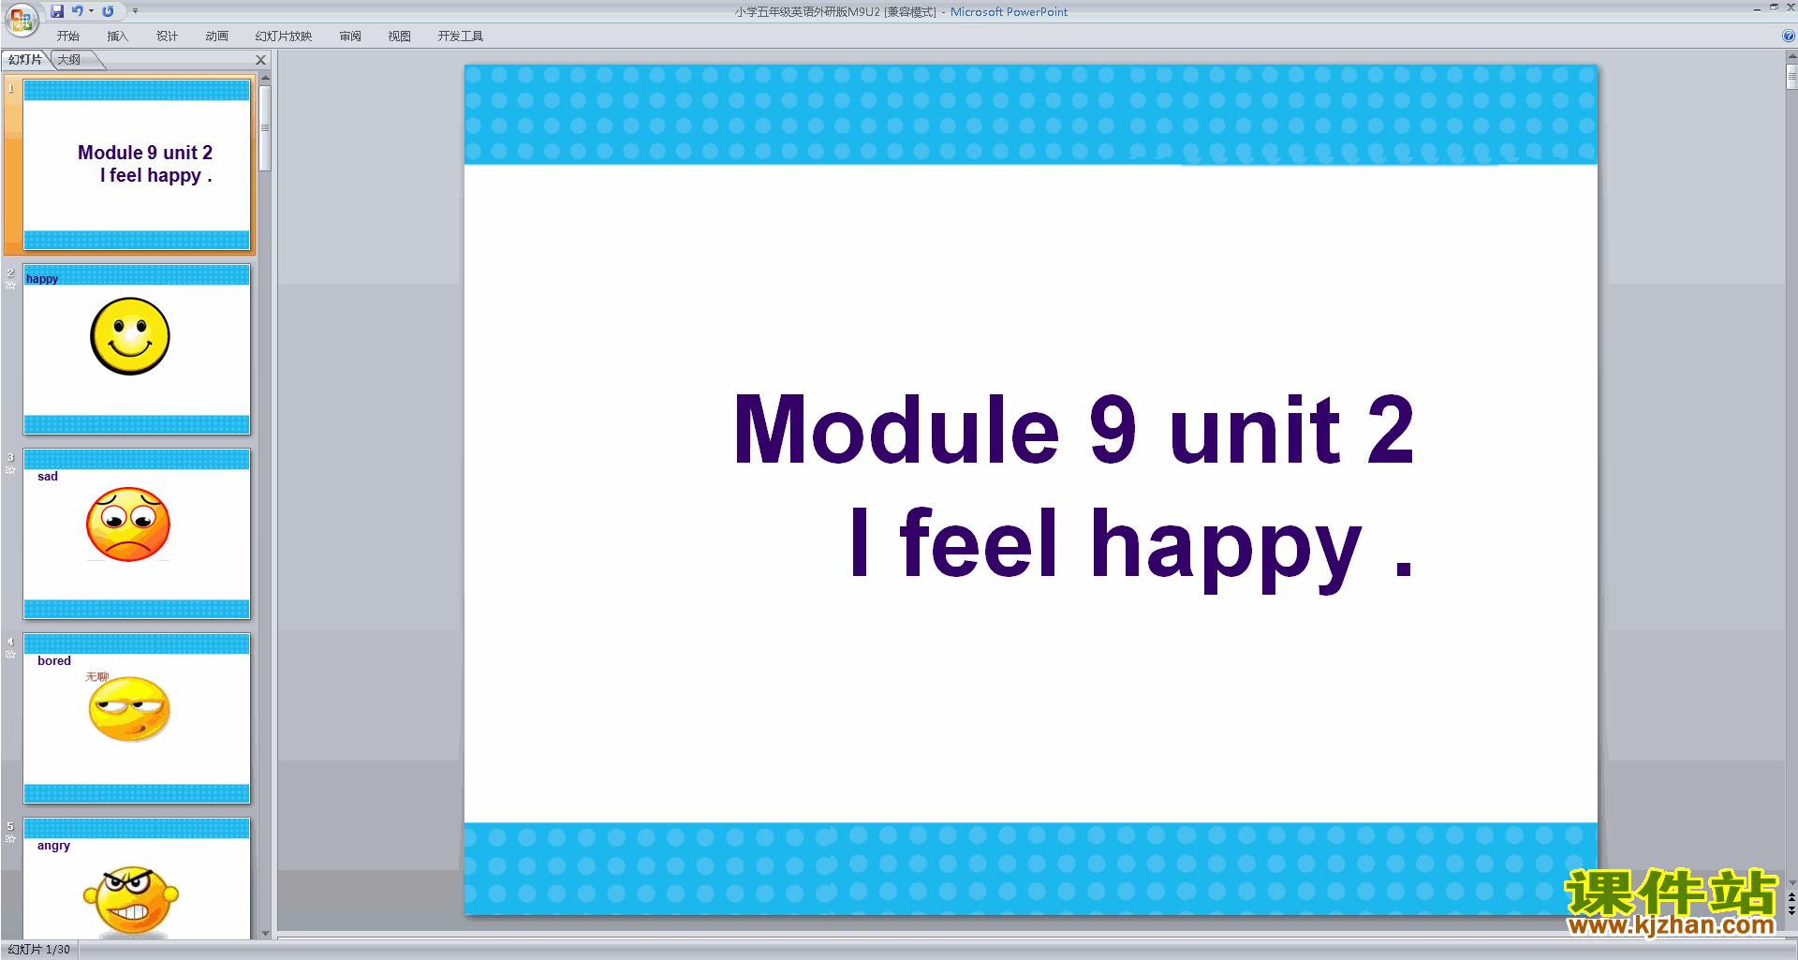Click the thumbnail pane scrollbar handle

click(x=265, y=128)
